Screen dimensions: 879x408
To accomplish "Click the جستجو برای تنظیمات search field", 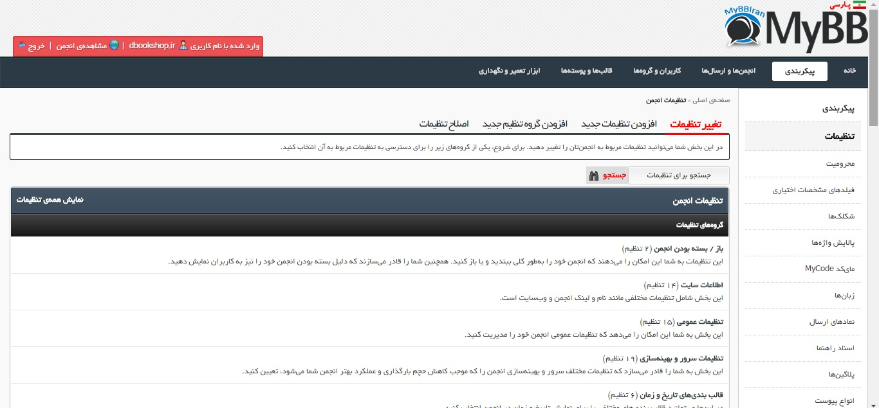I will point(678,175).
